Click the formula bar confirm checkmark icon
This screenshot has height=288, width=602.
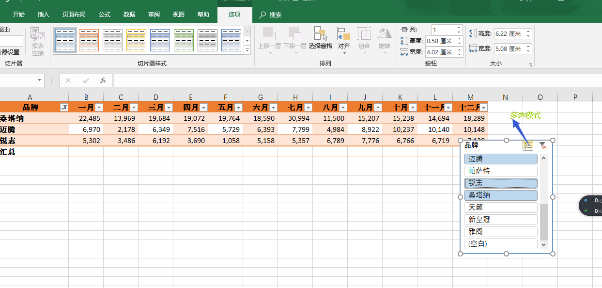pyautogui.click(x=86, y=80)
